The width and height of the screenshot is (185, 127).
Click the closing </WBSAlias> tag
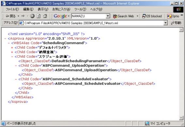[23, 97]
